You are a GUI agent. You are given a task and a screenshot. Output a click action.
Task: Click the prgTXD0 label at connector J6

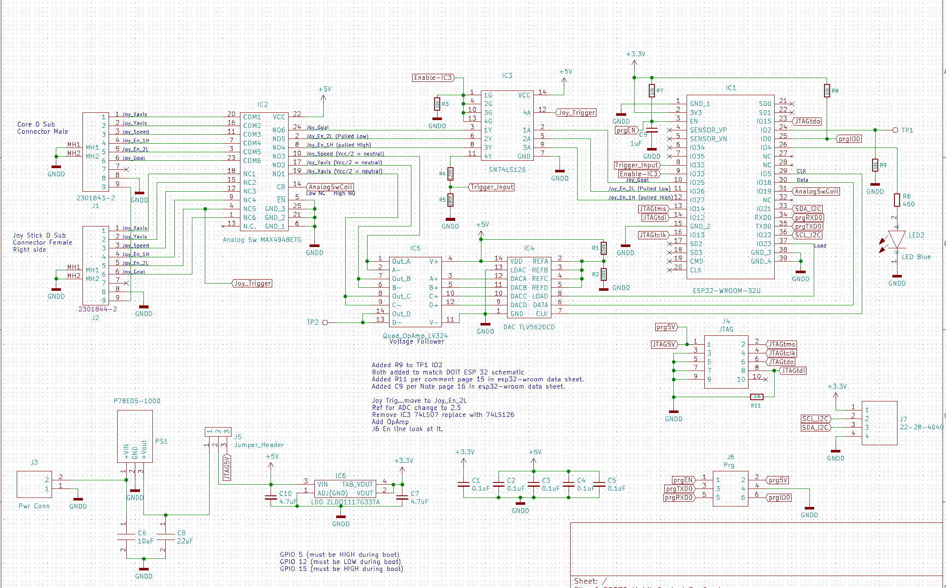point(679,489)
